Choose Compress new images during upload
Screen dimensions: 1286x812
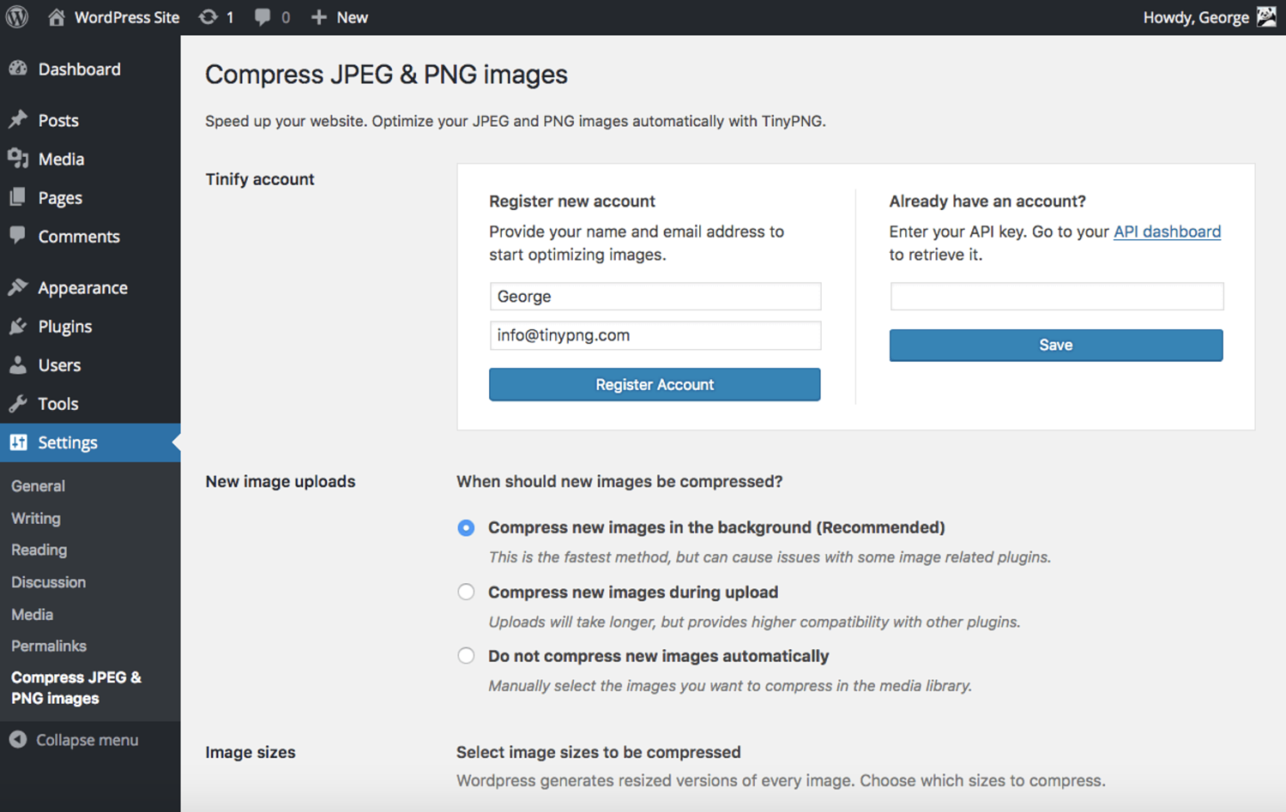tap(466, 592)
